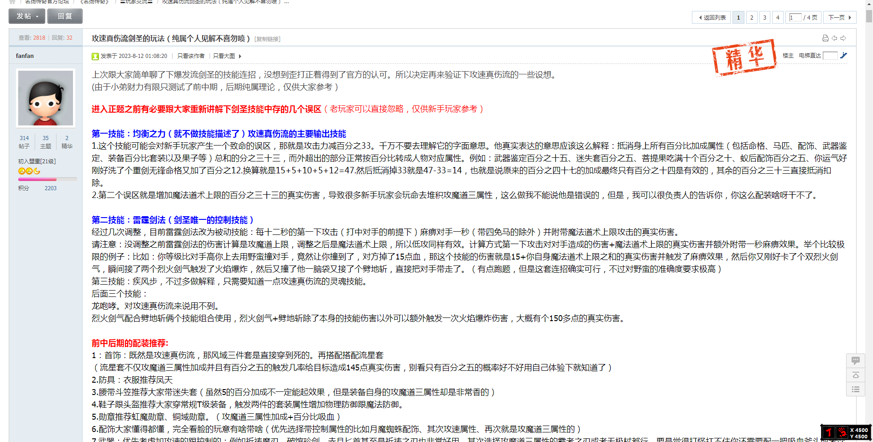Click the vertical scrollbar thumb
Viewport: 873px width, 442px height.
(869, 16)
